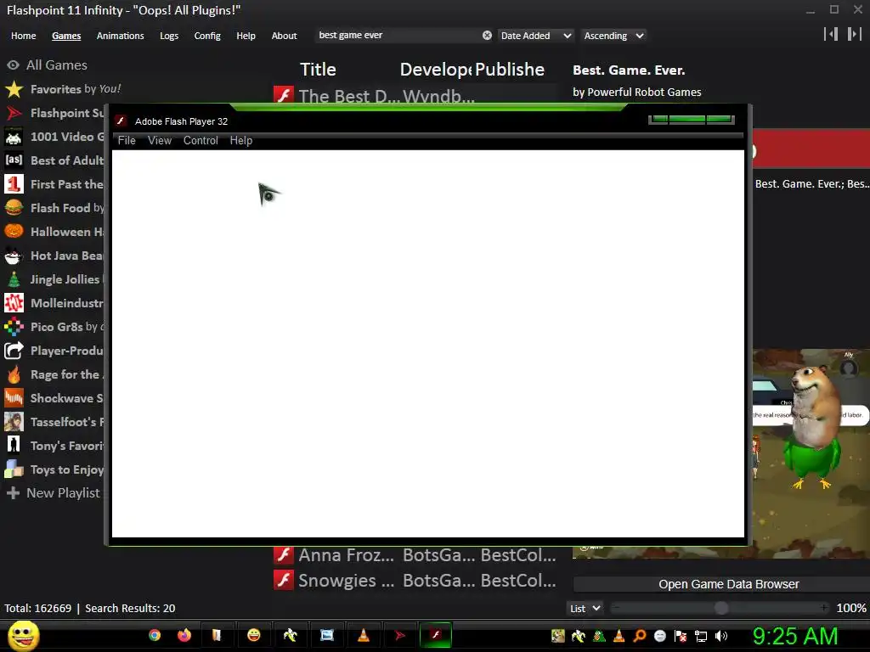Collapse the right sidebar toggle icon
This screenshot has width=870, height=652.
point(855,34)
